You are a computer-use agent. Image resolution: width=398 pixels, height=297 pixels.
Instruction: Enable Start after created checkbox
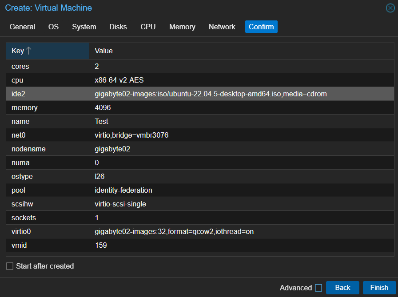click(x=10, y=266)
